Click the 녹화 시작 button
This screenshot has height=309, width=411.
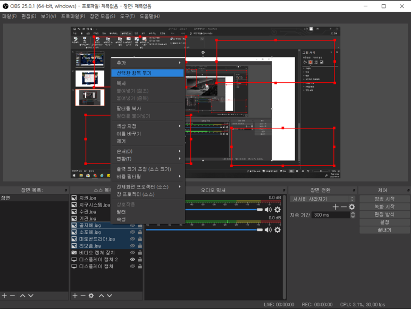tap(384, 207)
